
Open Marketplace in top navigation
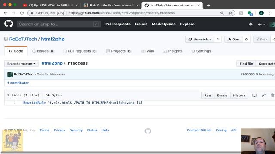click(x=164, y=24)
